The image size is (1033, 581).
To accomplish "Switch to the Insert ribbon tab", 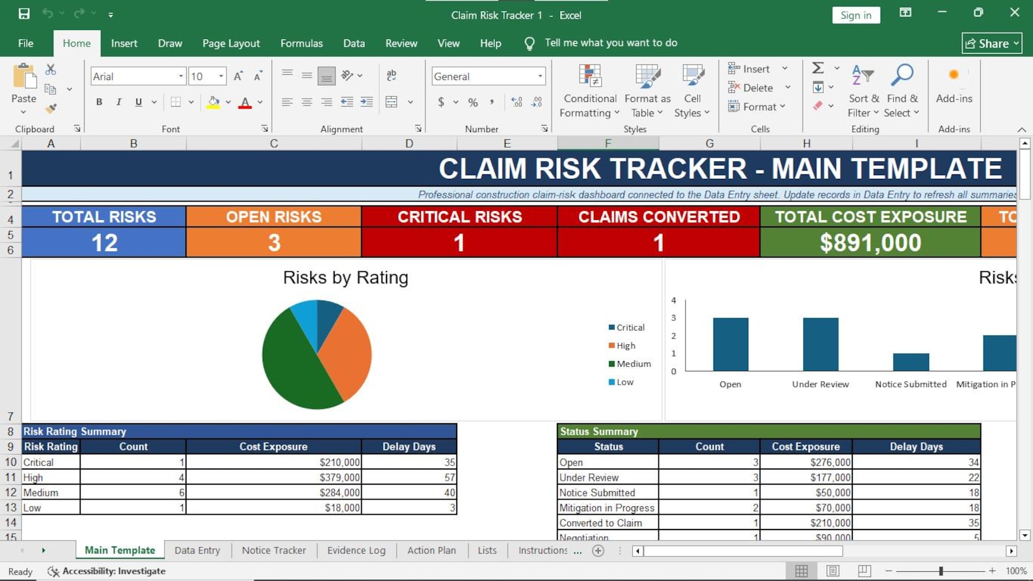I will coord(124,43).
